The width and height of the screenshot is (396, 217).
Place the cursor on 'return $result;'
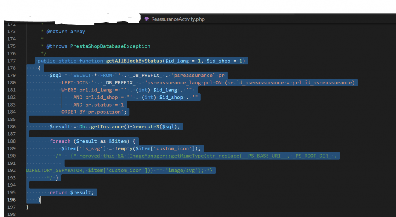[x=71, y=192]
